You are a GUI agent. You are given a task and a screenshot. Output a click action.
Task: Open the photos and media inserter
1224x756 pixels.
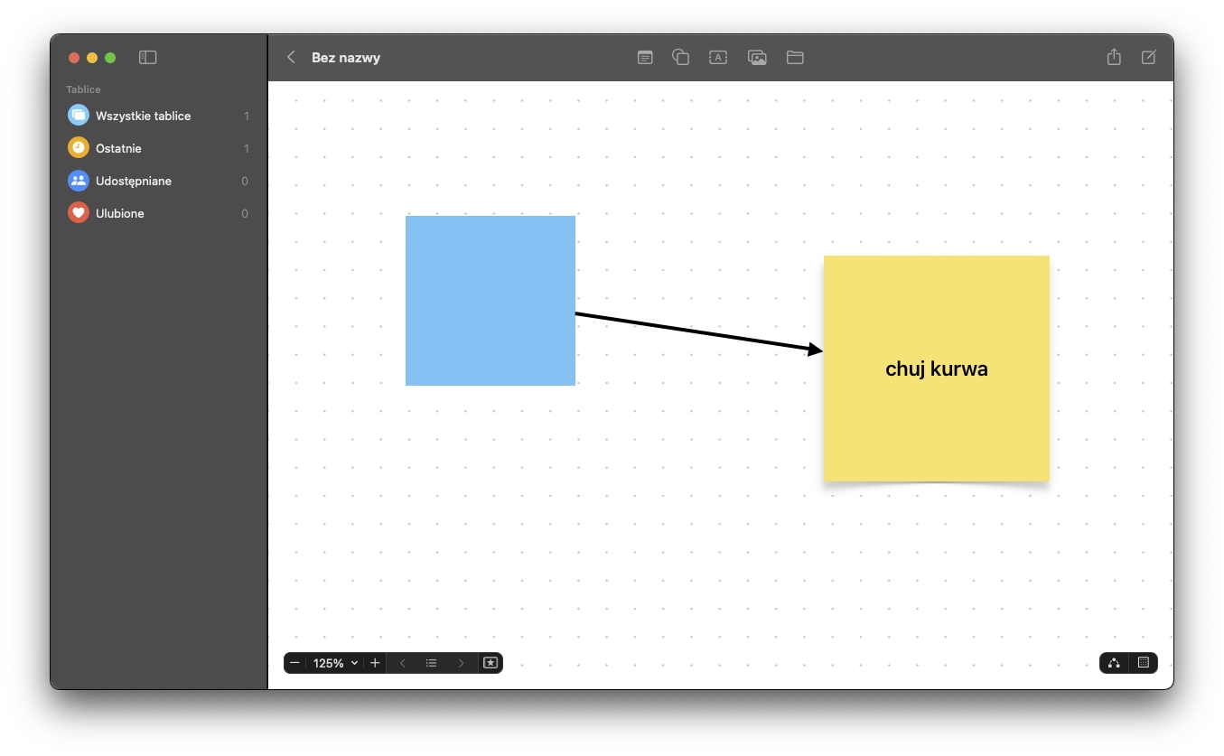pyautogui.click(x=757, y=58)
